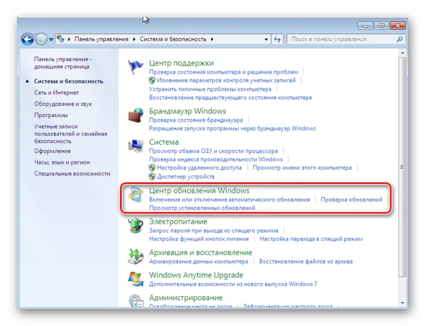
Task: Open Брандмауэр Windows heading
Action: coord(187,111)
